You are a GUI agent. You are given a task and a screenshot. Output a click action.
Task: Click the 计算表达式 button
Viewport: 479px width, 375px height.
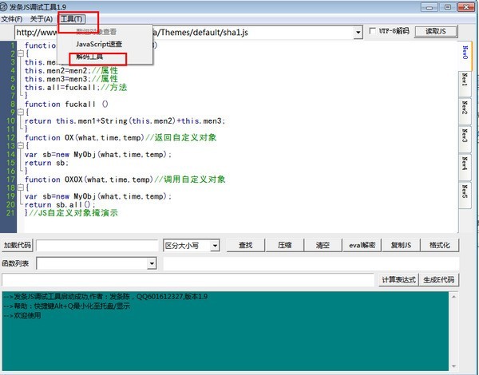coord(398,280)
